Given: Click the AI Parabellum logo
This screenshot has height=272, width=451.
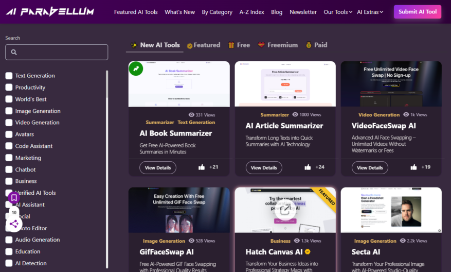Looking at the screenshot, I should tap(50, 11).
